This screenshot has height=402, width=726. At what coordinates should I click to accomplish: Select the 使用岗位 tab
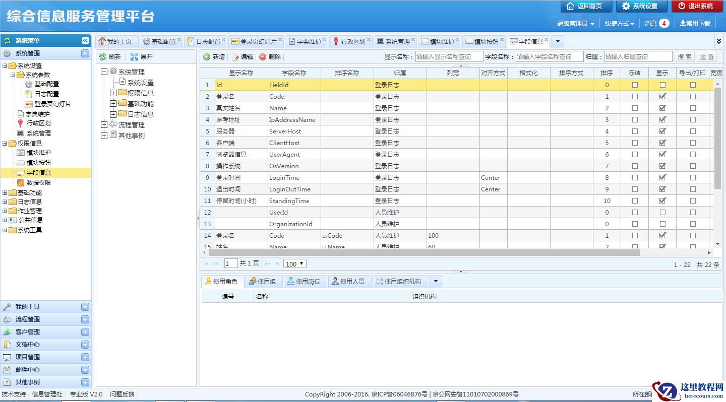point(304,281)
